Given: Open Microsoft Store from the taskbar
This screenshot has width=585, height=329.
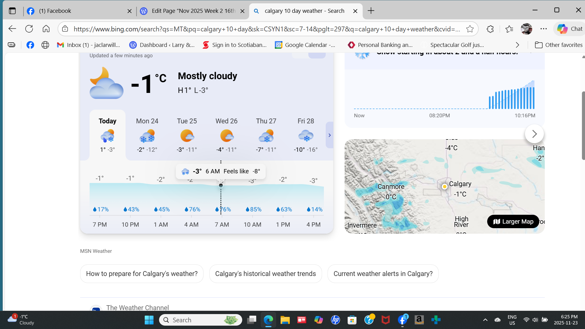Looking at the screenshot, I should pos(352,320).
